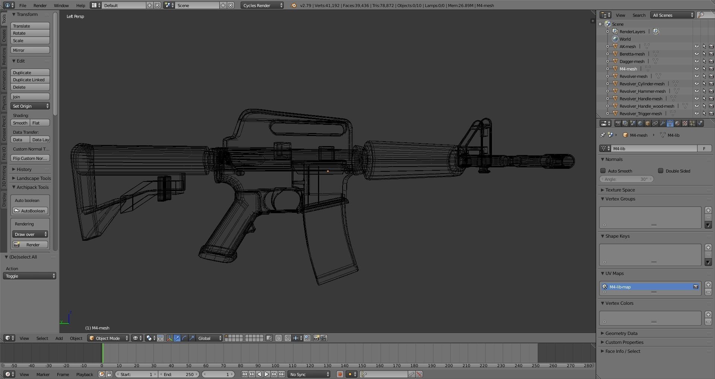Pin the properties context with pin icon
Screen dimensions: 715x379
click(603, 135)
